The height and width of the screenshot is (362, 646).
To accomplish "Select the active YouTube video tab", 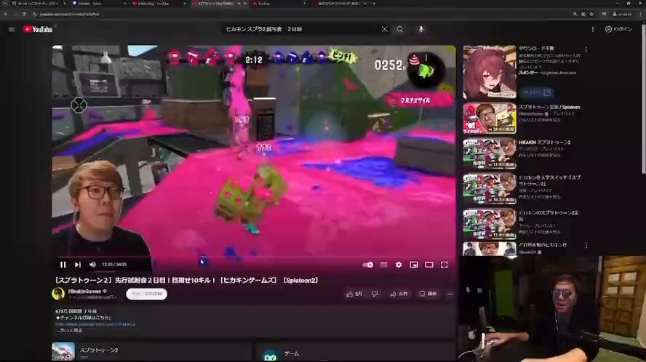I will point(218,4).
